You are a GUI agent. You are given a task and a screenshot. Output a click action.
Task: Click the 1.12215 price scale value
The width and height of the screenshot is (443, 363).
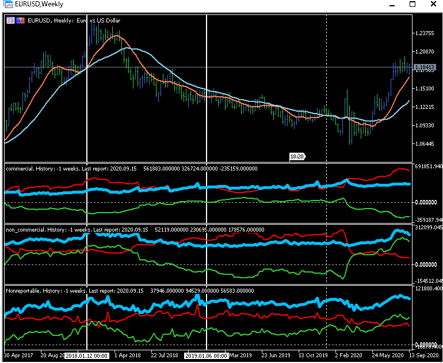425,107
